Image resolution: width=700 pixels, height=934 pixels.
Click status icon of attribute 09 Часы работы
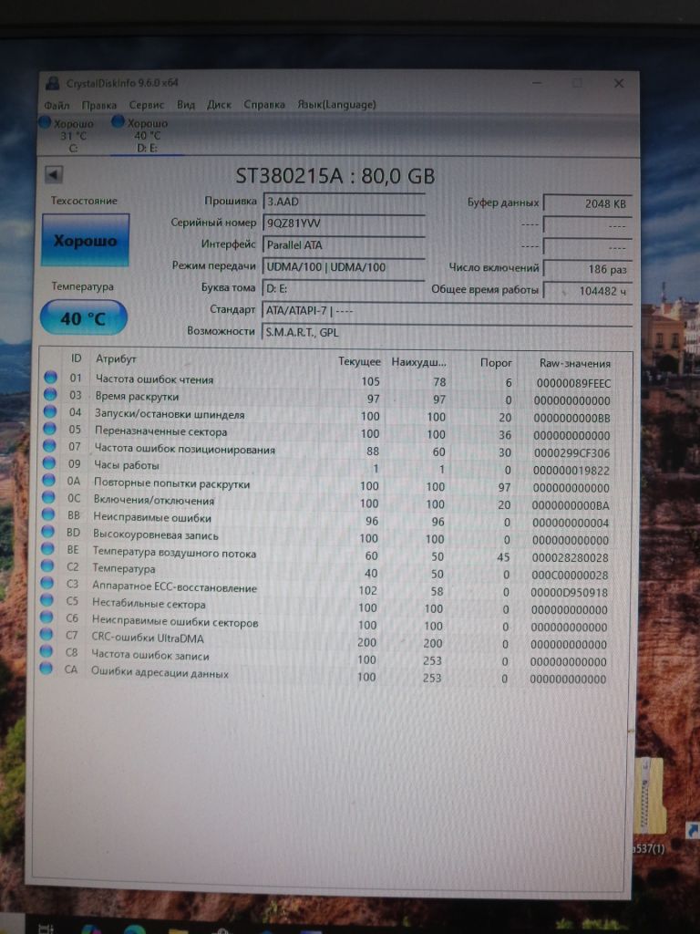click(x=49, y=462)
